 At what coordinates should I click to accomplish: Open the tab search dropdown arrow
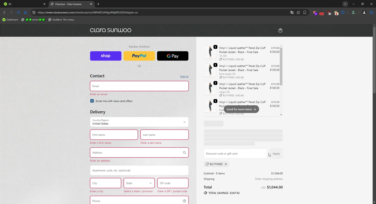click(345, 4)
